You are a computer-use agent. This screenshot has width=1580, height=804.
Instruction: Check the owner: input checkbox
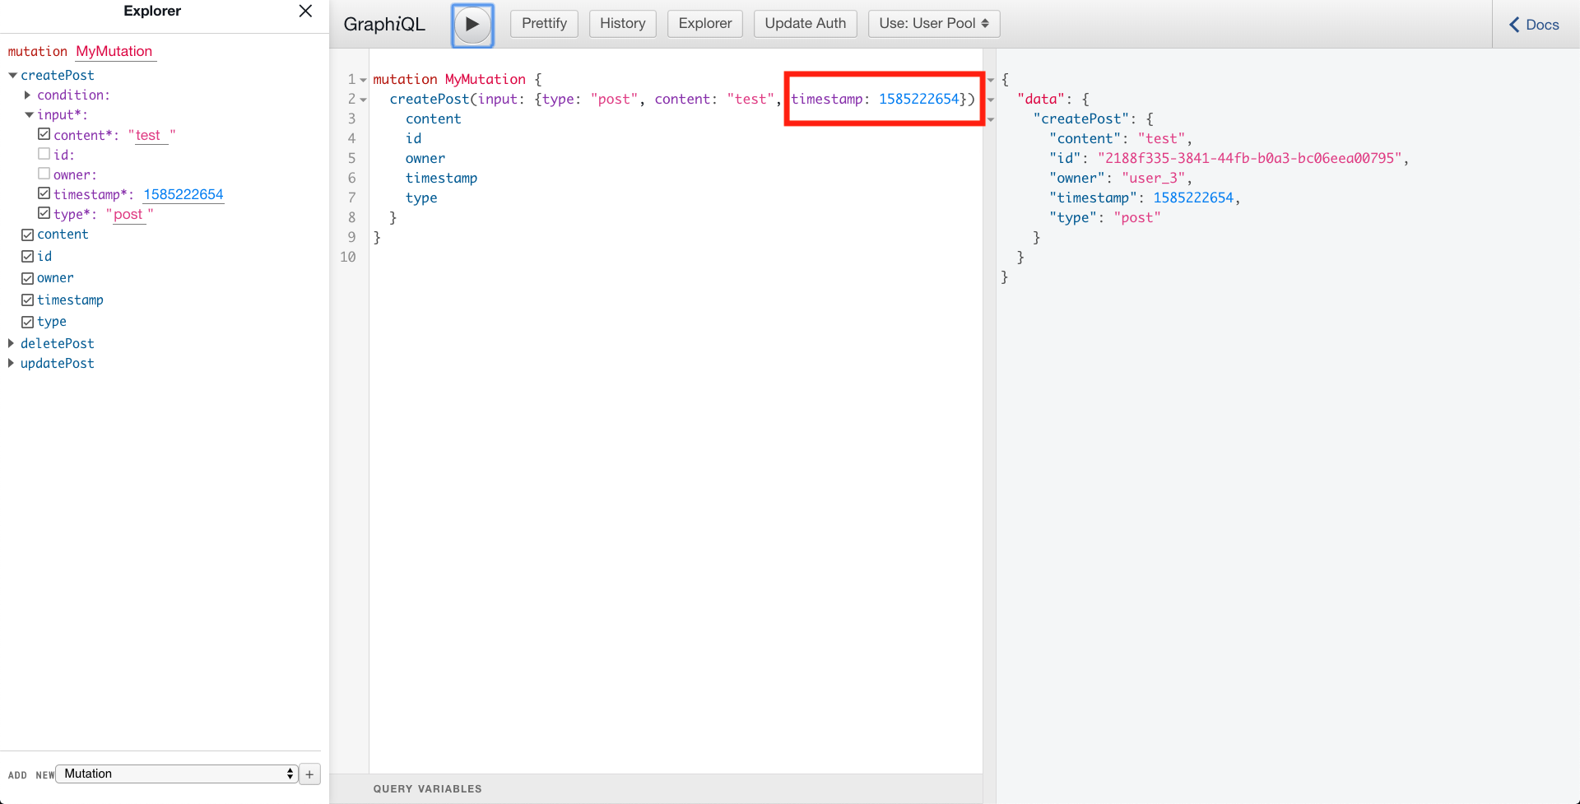(44, 174)
